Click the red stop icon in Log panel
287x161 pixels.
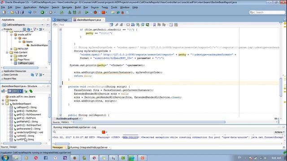(104, 132)
